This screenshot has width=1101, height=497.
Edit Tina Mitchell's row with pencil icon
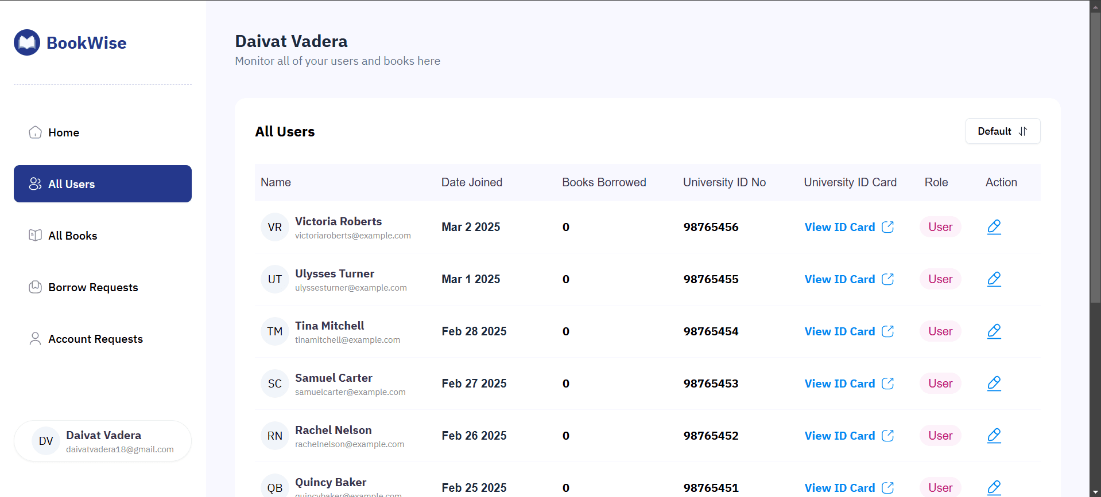pyautogui.click(x=994, y=331)
